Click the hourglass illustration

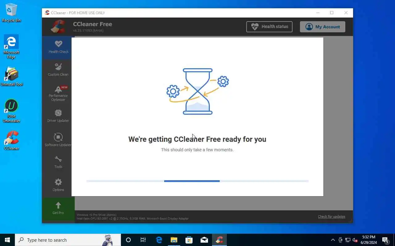197,92
